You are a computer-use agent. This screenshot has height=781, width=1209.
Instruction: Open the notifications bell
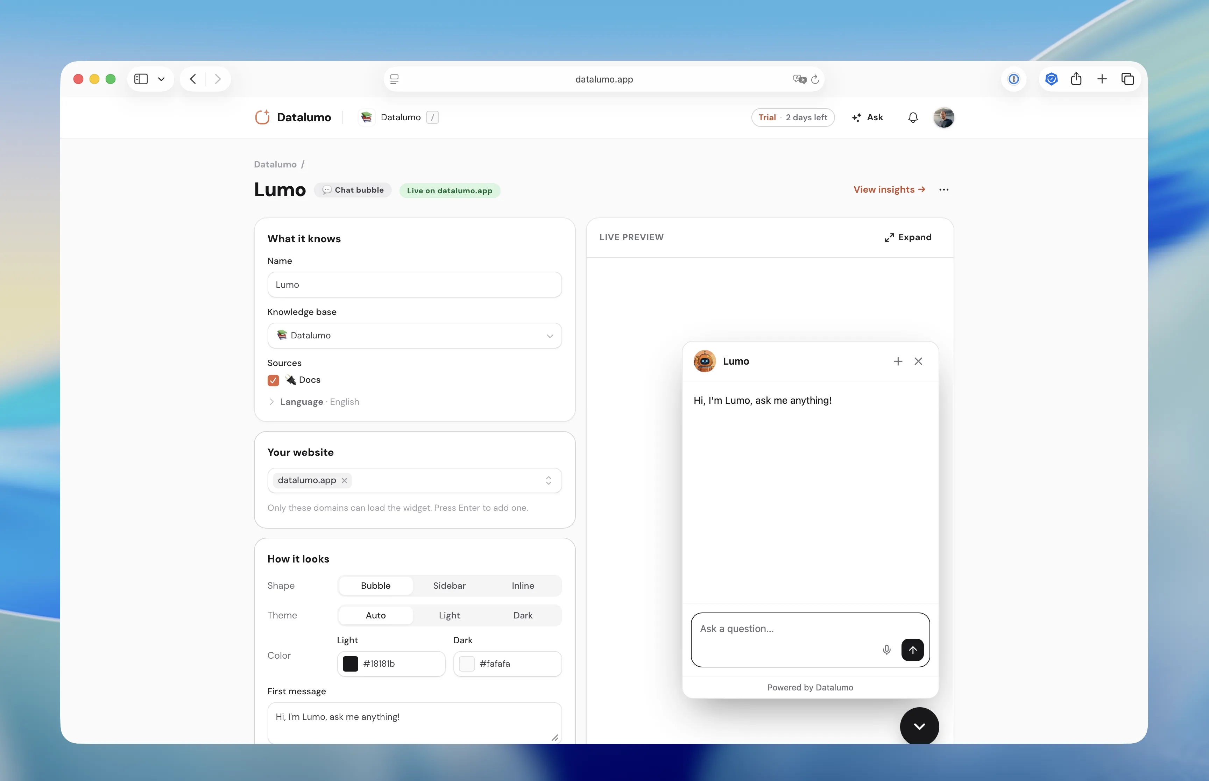coord(913,117)
